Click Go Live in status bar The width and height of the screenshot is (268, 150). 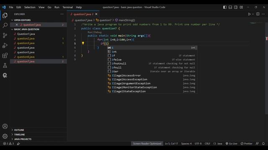point(231,143)
